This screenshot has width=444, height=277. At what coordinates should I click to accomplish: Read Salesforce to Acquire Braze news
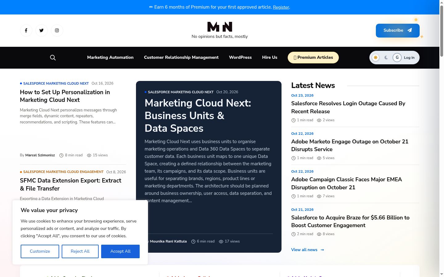click(350, 221)
